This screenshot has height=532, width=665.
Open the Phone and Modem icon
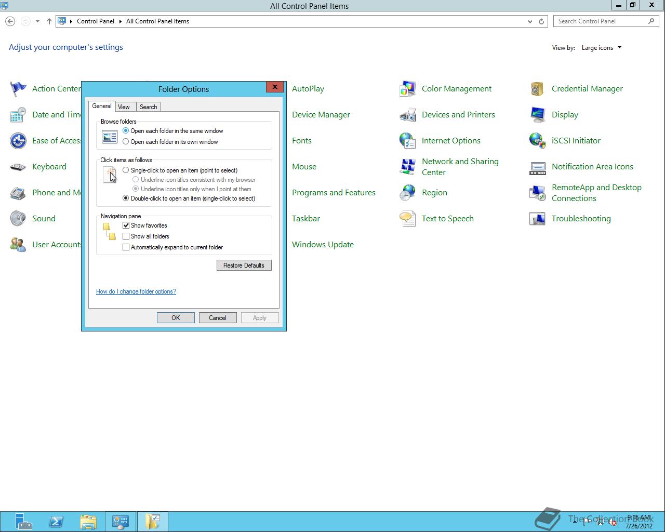tap(18, 193)
